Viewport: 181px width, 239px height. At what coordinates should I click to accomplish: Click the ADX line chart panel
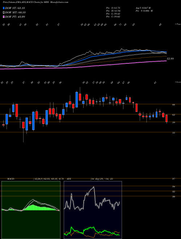point(93,210)
